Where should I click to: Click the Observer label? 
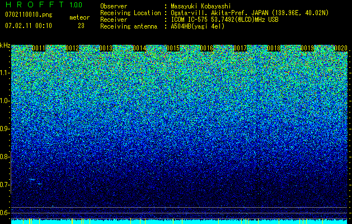114,7
